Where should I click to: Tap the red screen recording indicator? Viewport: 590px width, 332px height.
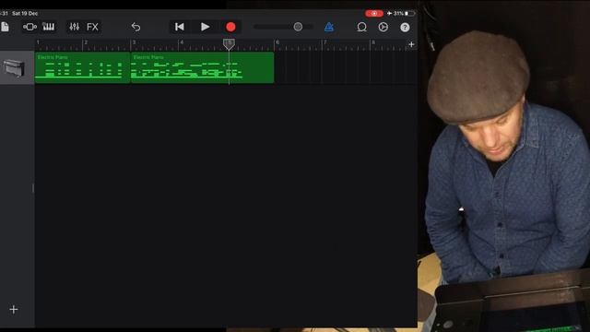pos(374,13)
